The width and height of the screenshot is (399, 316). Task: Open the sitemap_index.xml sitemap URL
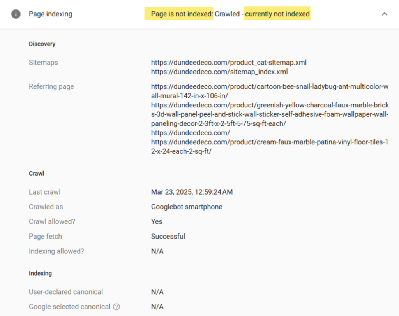(x=219, y=72)
